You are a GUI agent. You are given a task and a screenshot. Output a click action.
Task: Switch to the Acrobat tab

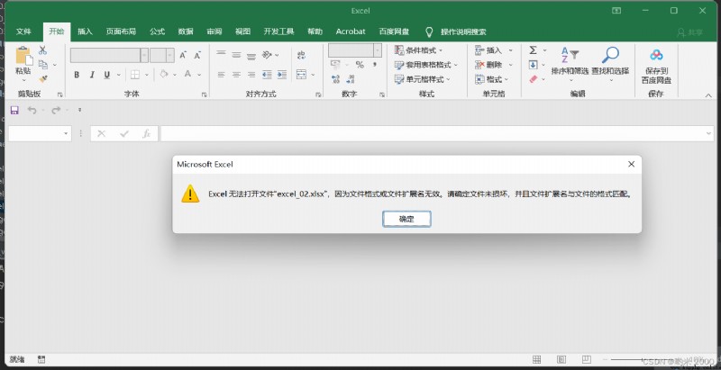tap(351, 32)
